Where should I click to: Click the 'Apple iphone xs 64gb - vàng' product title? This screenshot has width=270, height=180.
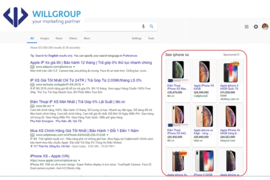(x=203, y=131)
